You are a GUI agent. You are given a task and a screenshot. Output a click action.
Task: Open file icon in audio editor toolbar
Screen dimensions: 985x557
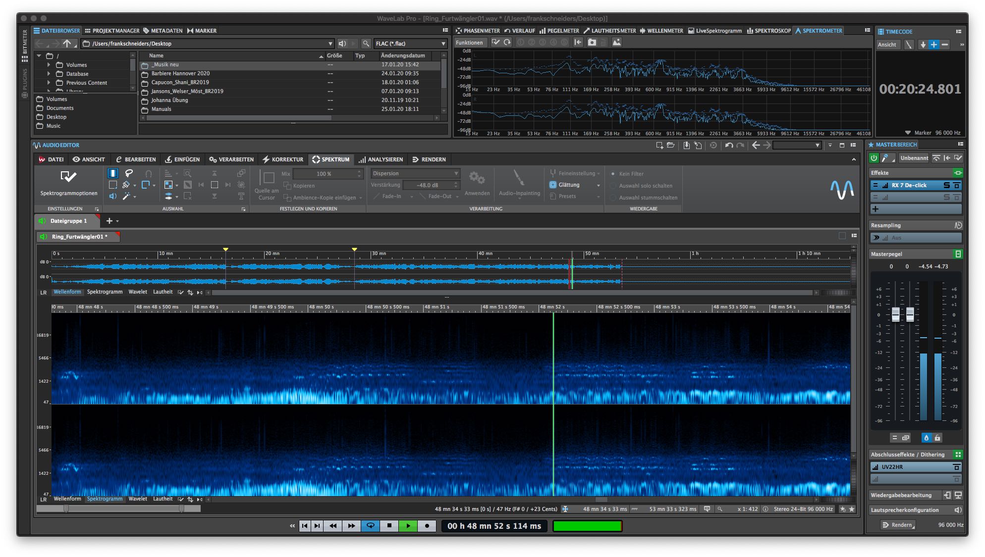click(x=671, y=145)
